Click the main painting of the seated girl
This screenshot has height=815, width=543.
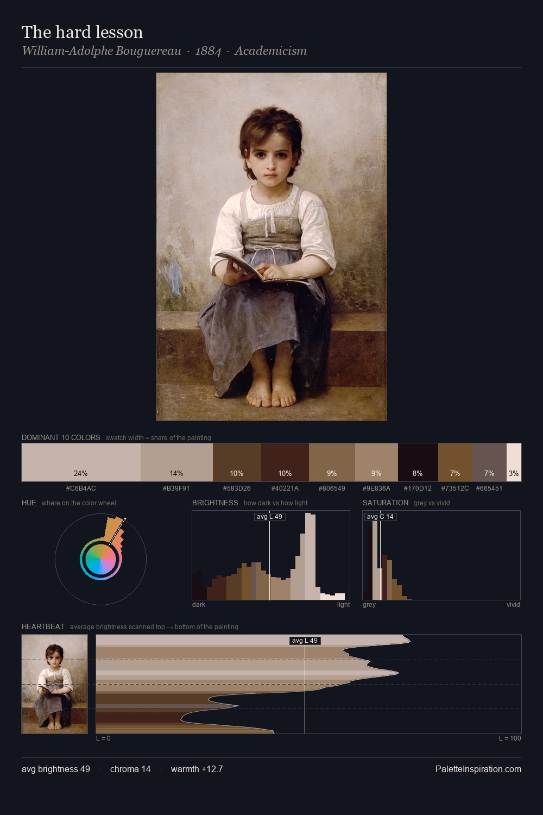point(271,247)
